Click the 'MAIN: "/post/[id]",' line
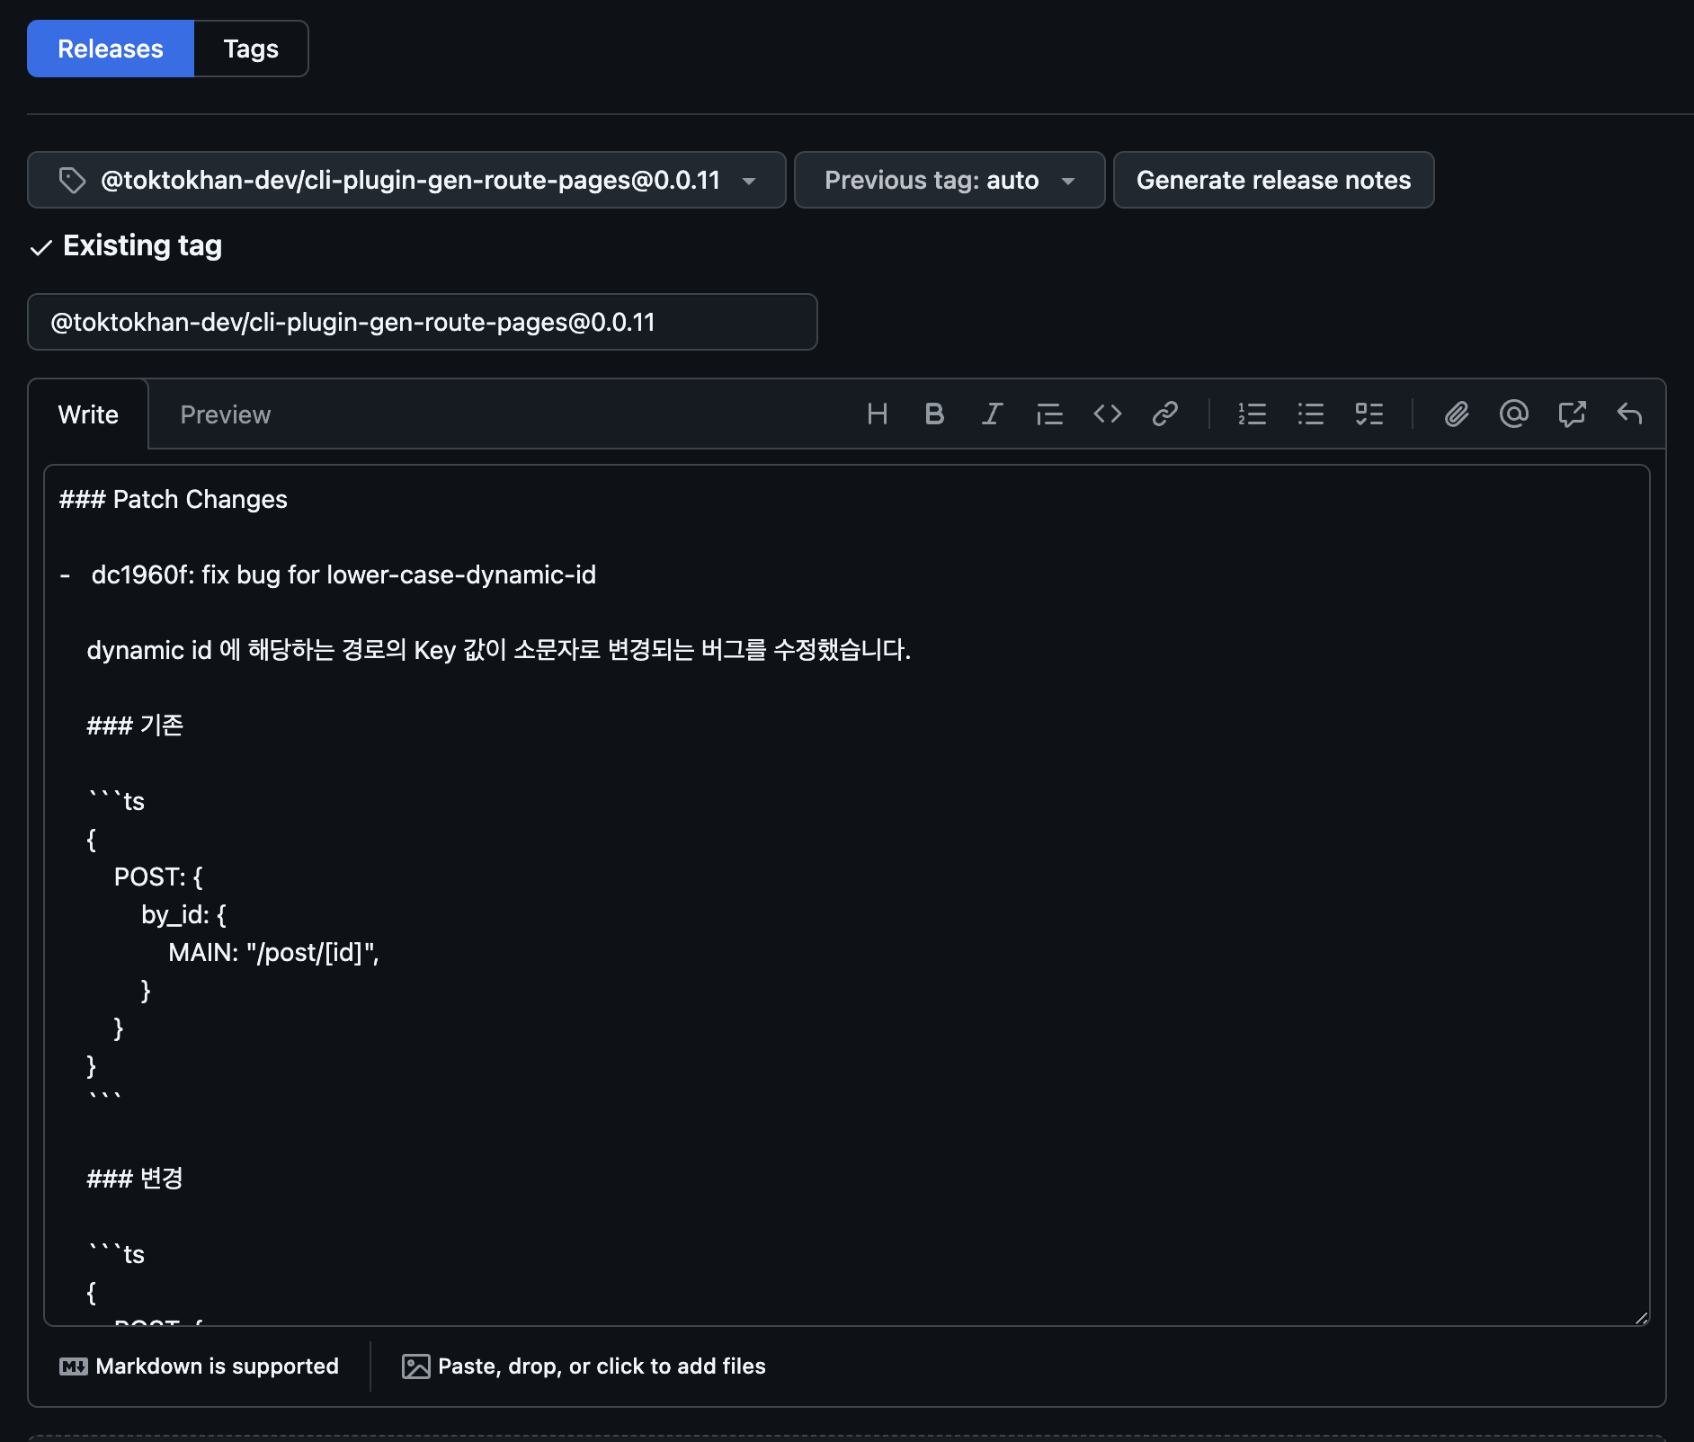The width and height of the screenshot is (1694, 1442). point(273,952)
